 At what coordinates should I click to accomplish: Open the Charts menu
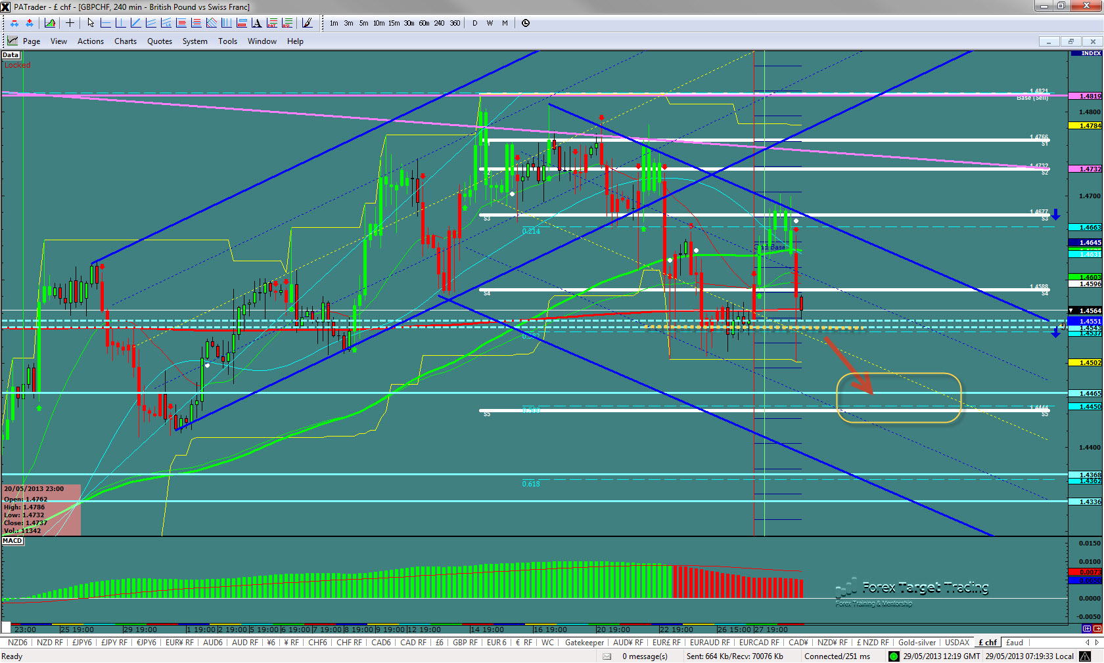point(126,41)
